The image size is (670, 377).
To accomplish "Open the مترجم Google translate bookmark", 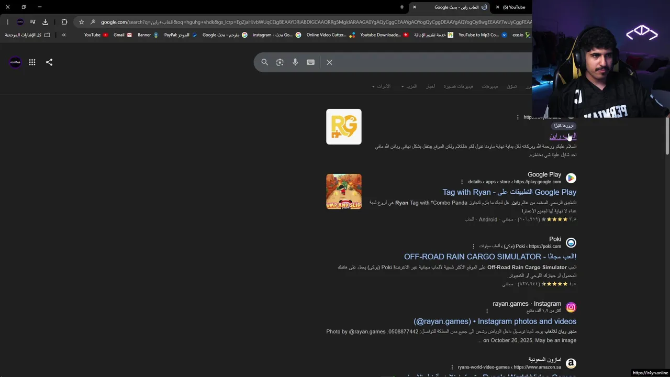I will pyautogui.click(x=225, y=35).
